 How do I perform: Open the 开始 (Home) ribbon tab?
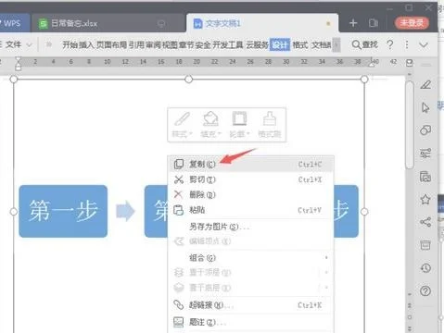click(70, 45)
